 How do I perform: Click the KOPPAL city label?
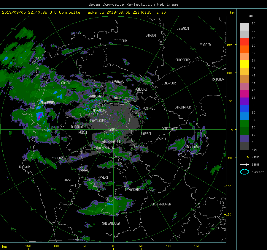coord(147,134)
